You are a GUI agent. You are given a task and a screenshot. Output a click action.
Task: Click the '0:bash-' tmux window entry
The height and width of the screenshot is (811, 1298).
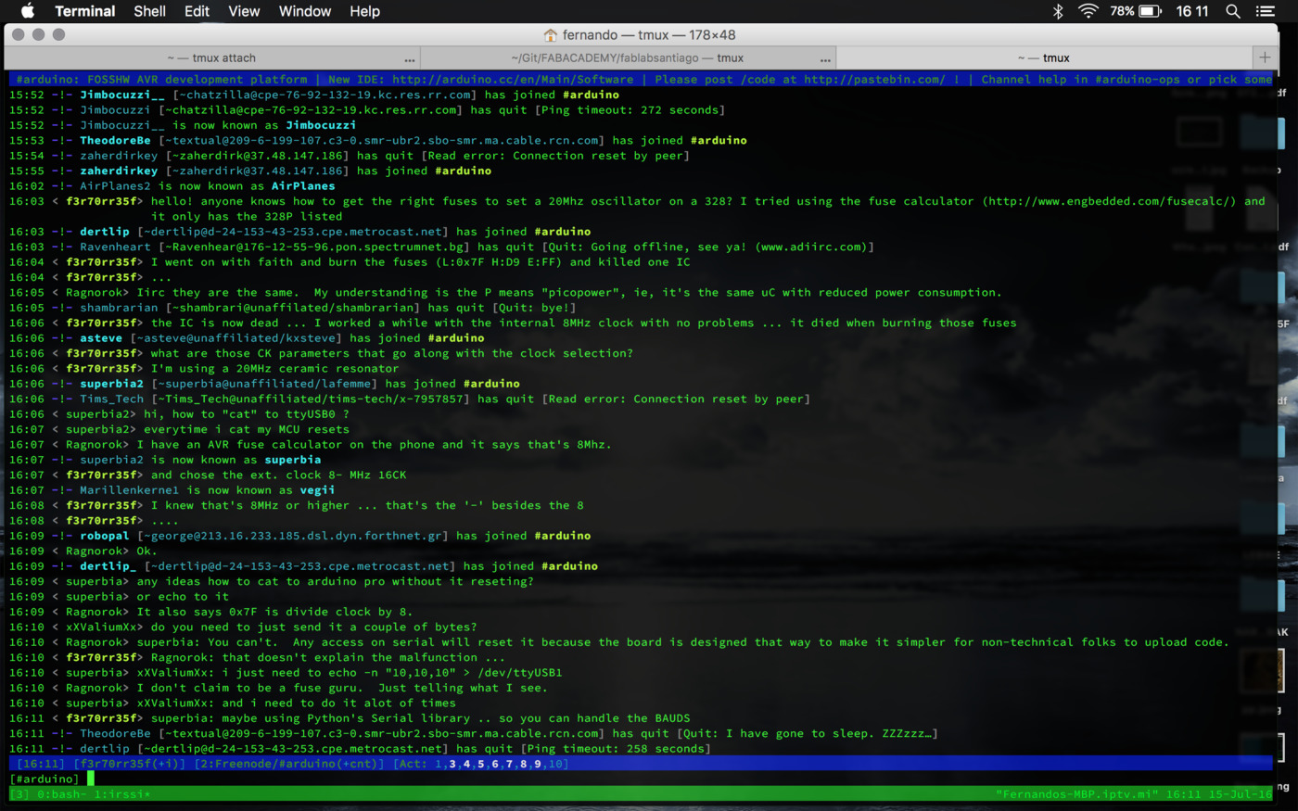click(x=61, y=794)
